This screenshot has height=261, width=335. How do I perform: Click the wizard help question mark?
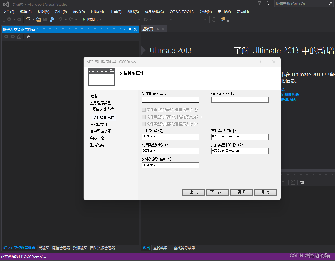click(260, 62)
